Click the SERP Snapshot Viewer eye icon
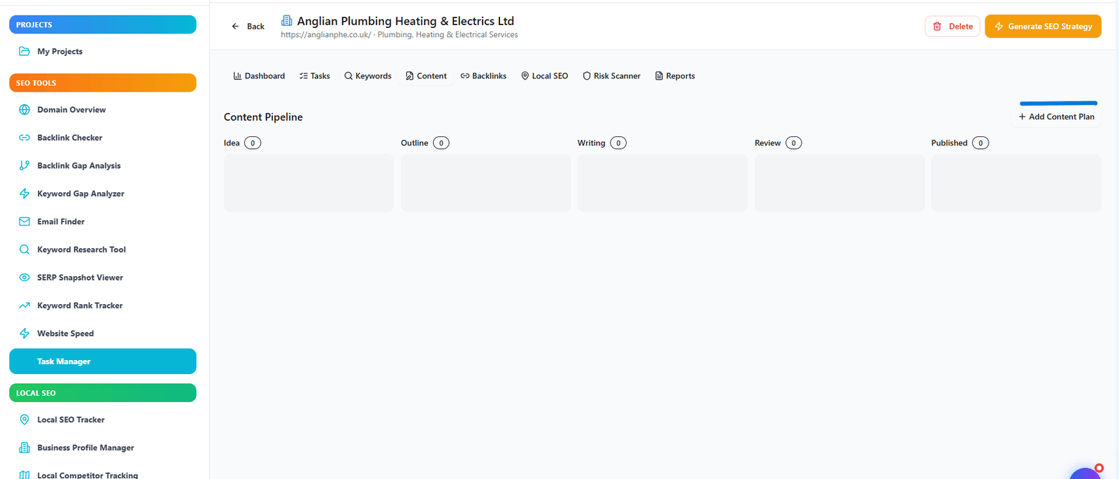Image resolution: width=1119 pixels, height=479 pixels. pos(24,278)
